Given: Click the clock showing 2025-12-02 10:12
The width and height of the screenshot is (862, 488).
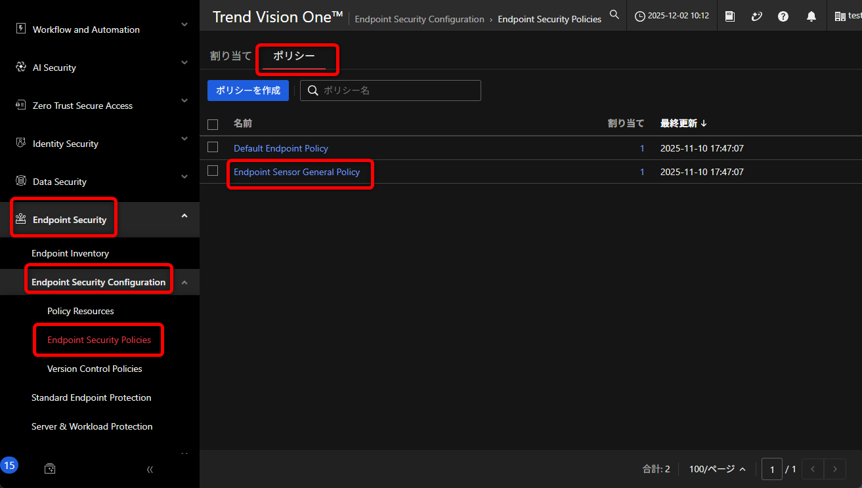Looking at the screenshot, I should pyautogui.click(x=672, y=16).
